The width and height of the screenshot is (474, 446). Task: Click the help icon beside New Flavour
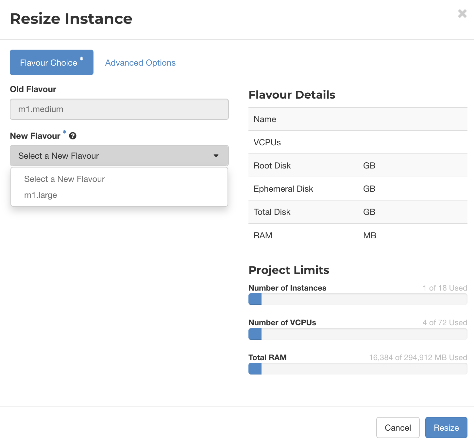[x=73, y=136]
